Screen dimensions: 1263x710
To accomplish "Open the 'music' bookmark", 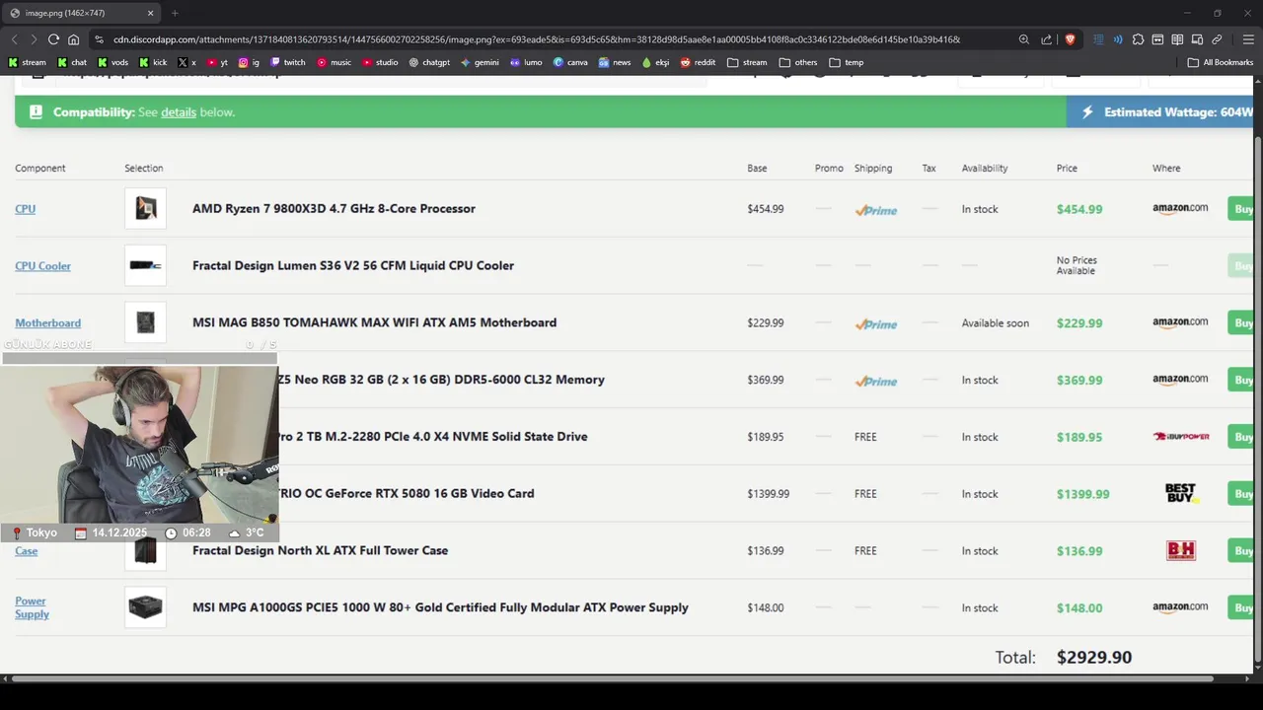I will click(334, 62).
